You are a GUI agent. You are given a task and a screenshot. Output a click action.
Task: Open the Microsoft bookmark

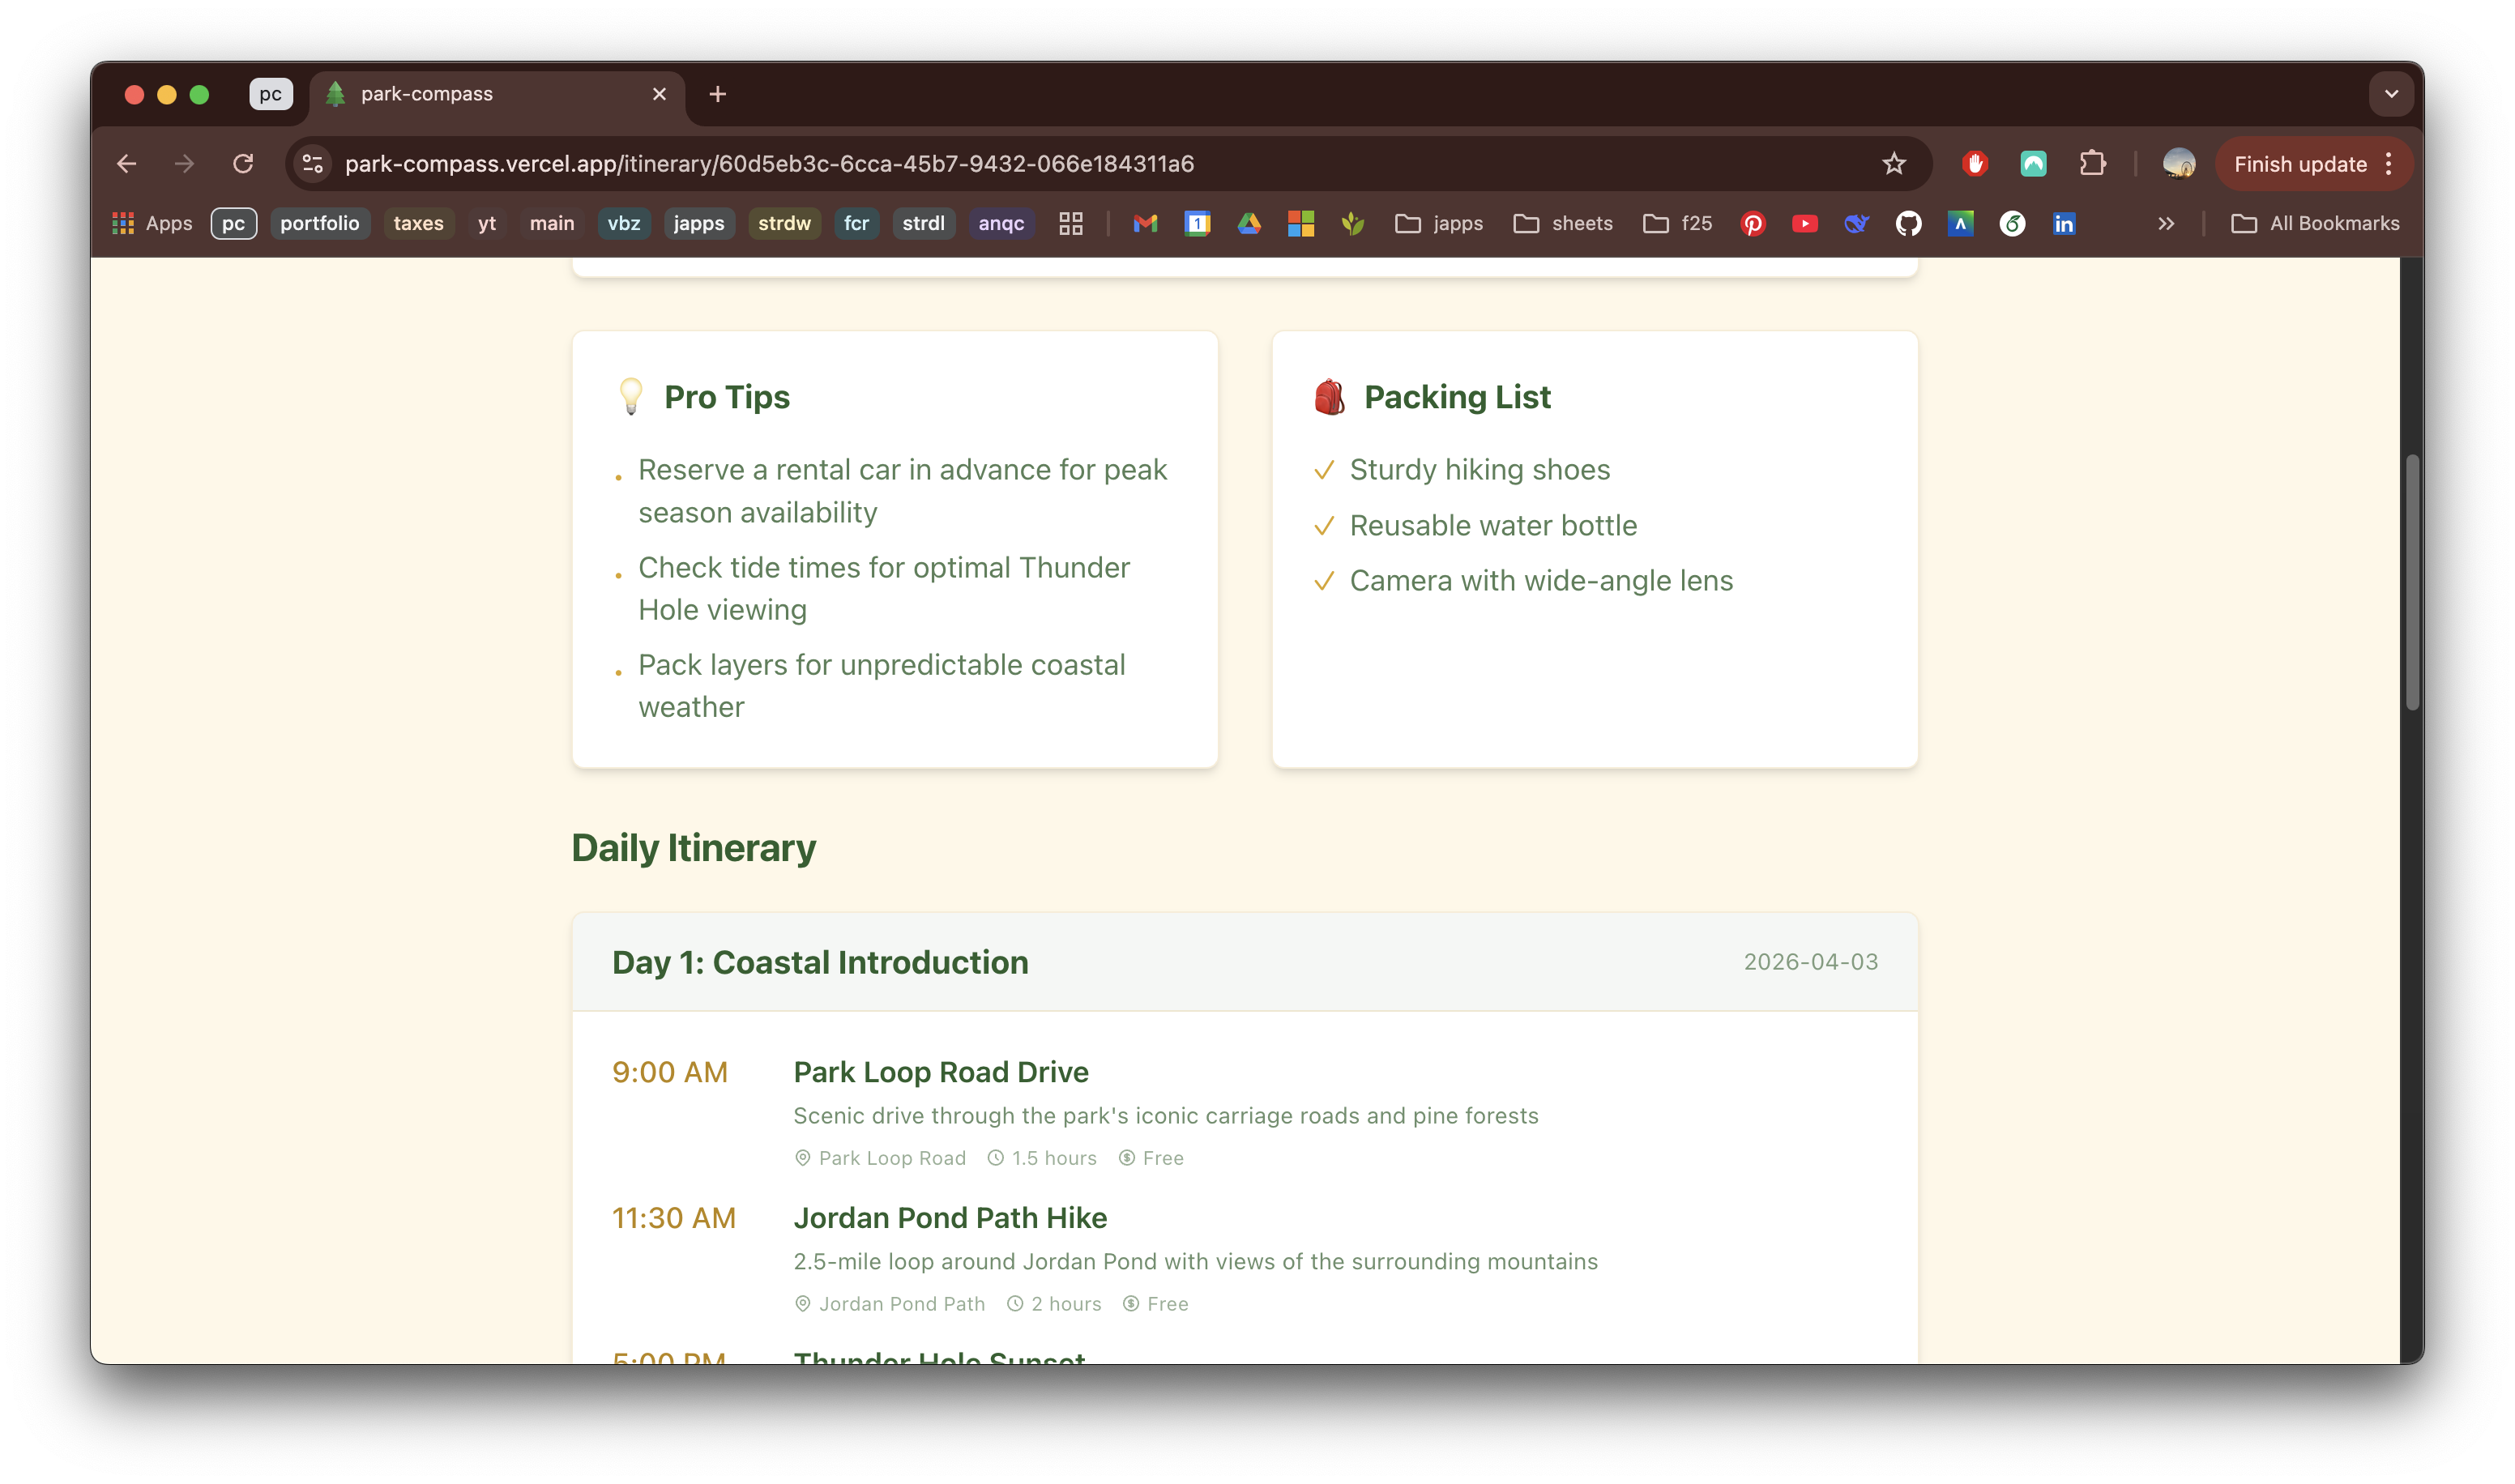pos(1301,224)
